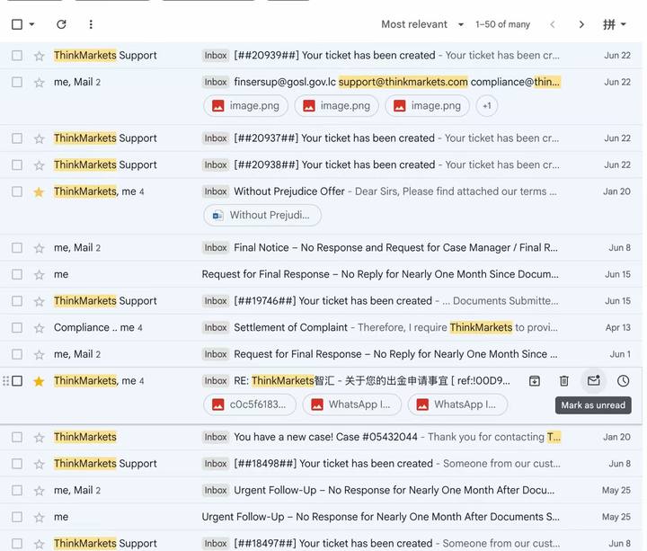Archive the RE: ThinkMarkets智汇 email
The width and height of the screenshot is (647, 551).
pos(535,380)
